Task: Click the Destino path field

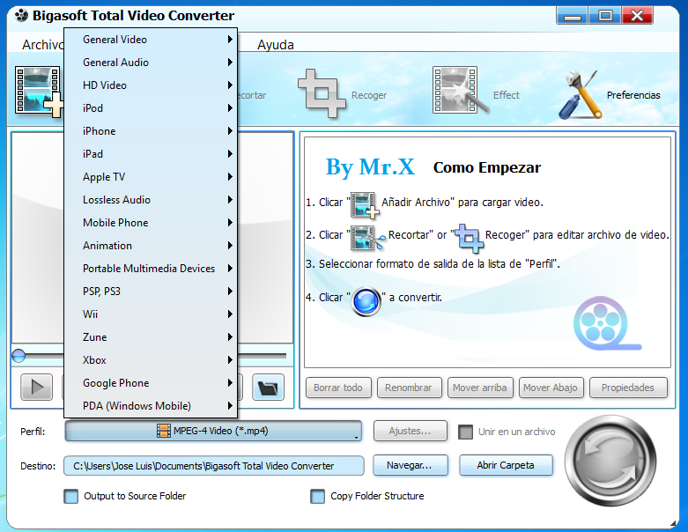Action: coord(214,466)
